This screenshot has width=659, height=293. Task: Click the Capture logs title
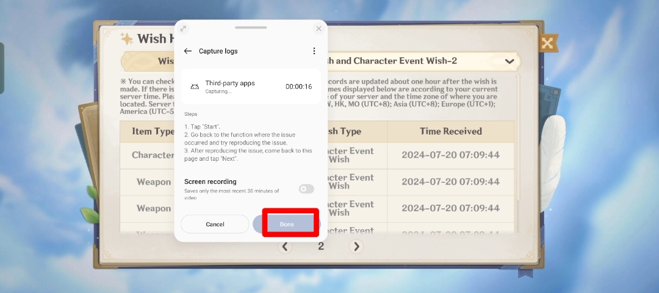(218, 51)
